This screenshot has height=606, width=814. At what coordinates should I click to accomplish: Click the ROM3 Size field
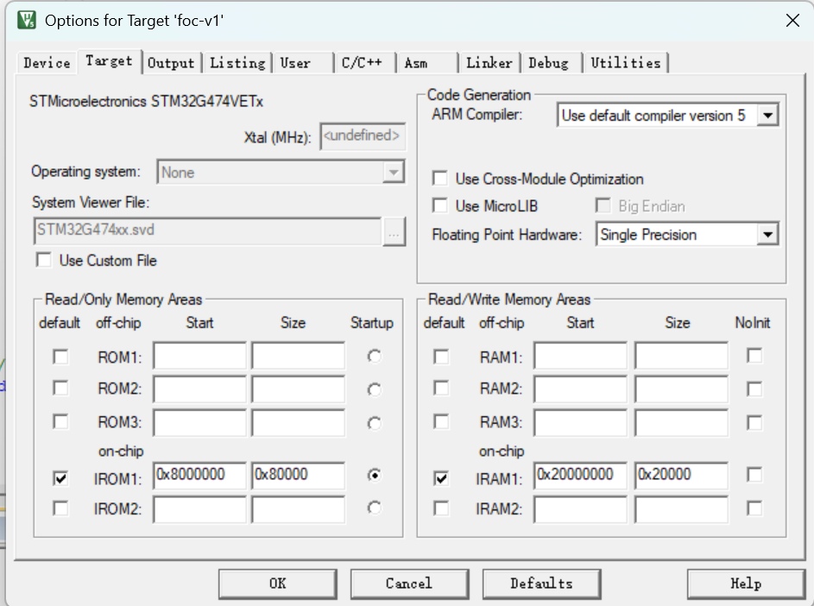click(298, 423)
